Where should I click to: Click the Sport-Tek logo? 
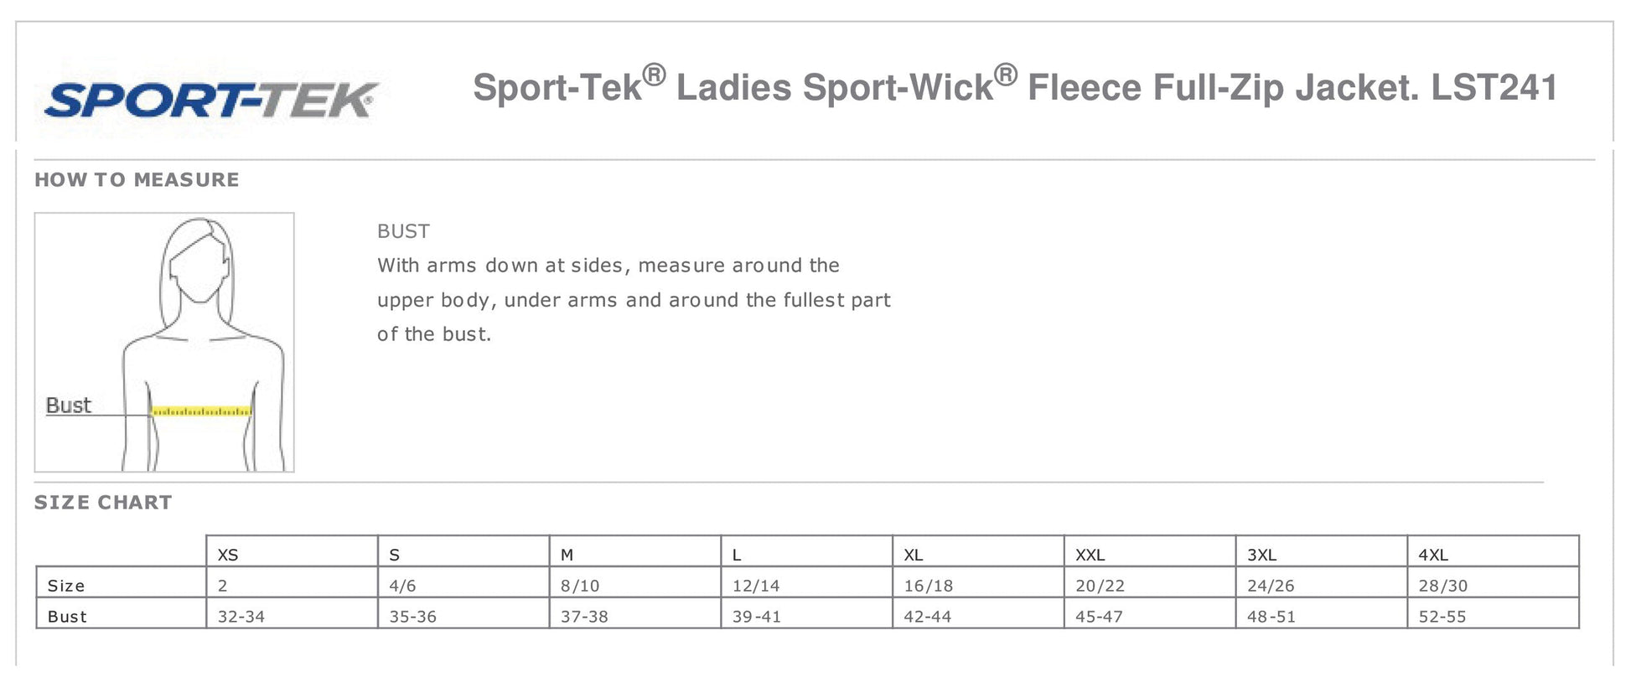(211, 101)
